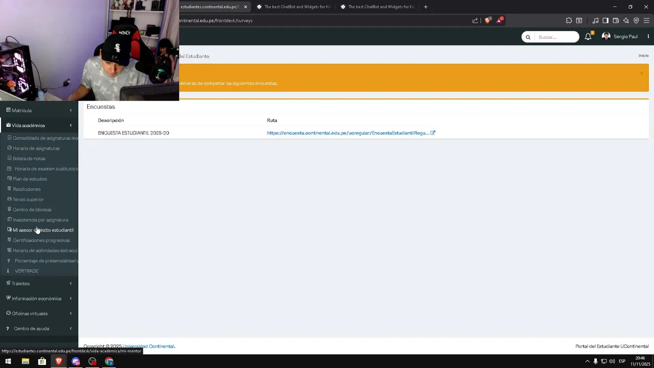Open the browser hamburger main menu
The width and height of the screenshot is (654, 368).
pos(647,20)
